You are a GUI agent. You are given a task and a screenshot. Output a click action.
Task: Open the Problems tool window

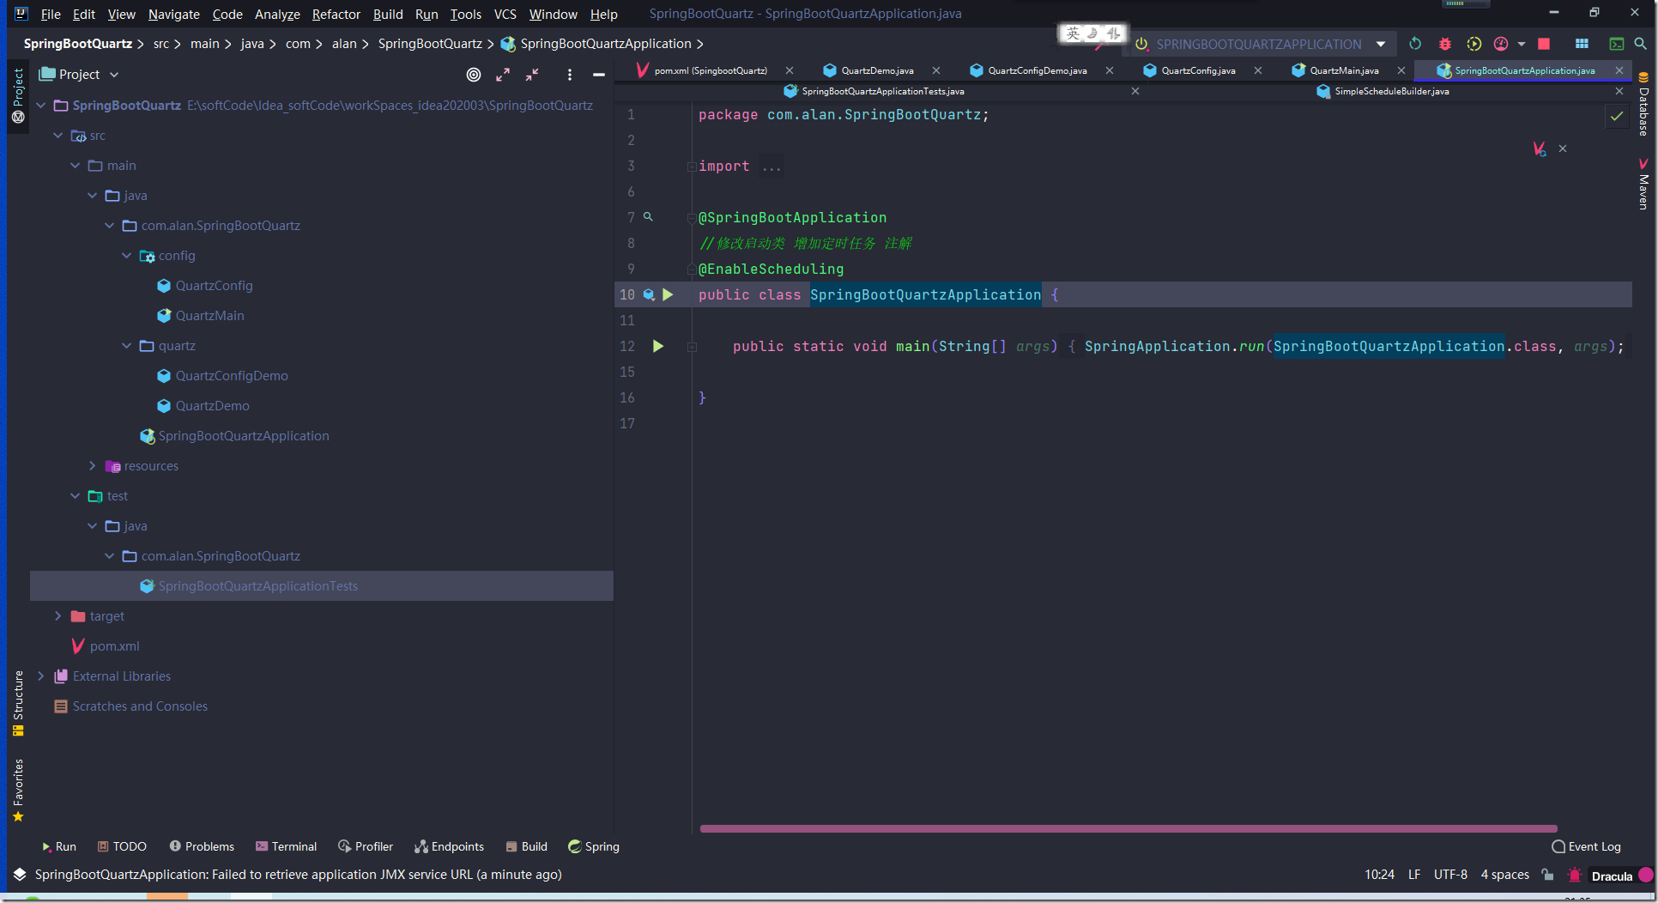pyautogui.click(x=202, y=846)
